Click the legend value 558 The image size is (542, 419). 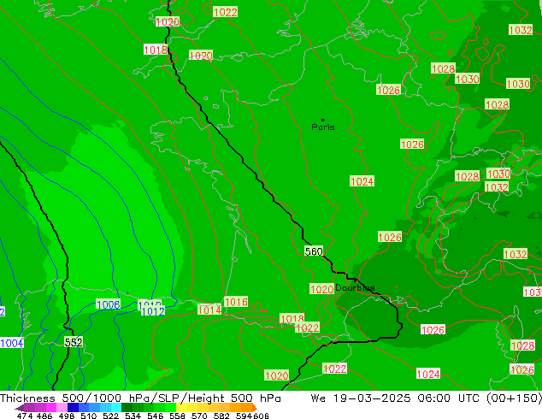(x=177, y=416)
